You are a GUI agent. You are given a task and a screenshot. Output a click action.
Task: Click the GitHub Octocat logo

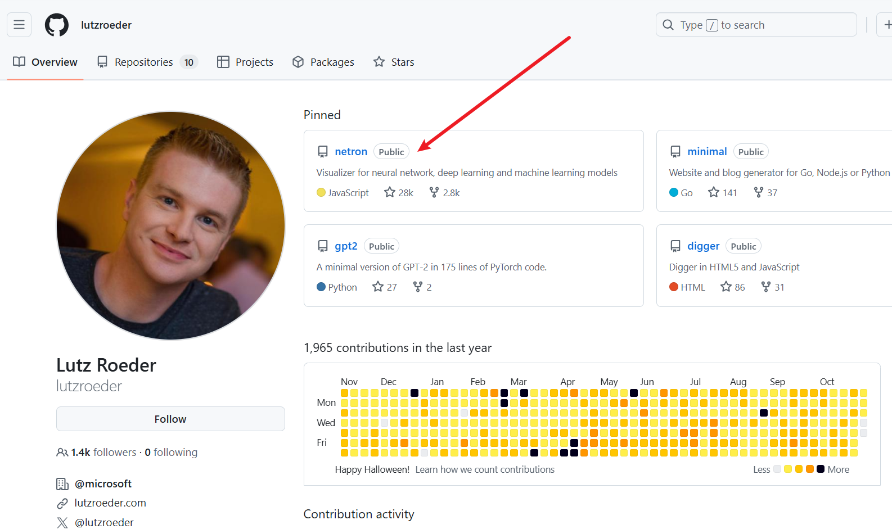(x=57, y=25)
